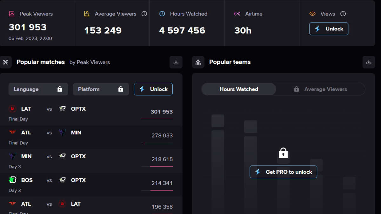The height and width of the screenshot is (214, 381).
Task: Click the Unlock button for Views
Action: coord(329,29)
